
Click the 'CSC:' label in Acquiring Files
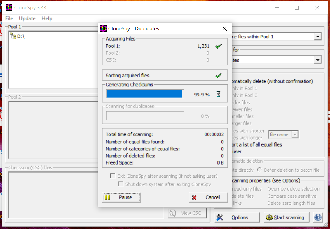[111, 60]
